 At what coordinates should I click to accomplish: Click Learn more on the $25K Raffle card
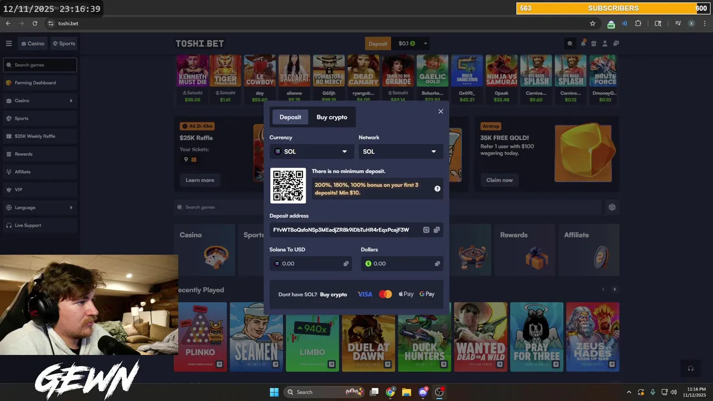(200, 180)
